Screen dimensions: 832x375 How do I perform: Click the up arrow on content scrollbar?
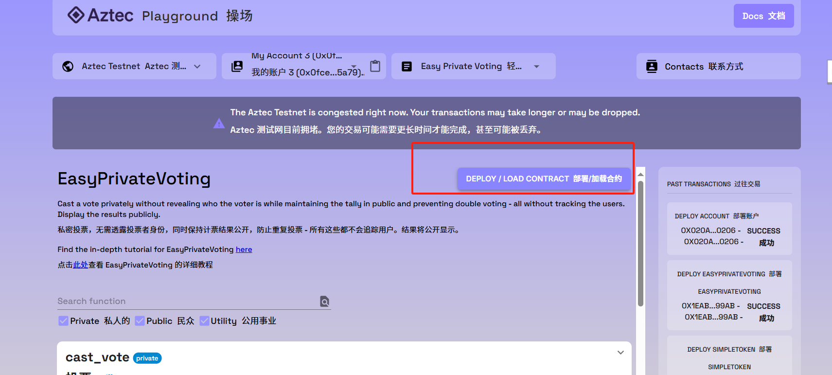point(640,174)
